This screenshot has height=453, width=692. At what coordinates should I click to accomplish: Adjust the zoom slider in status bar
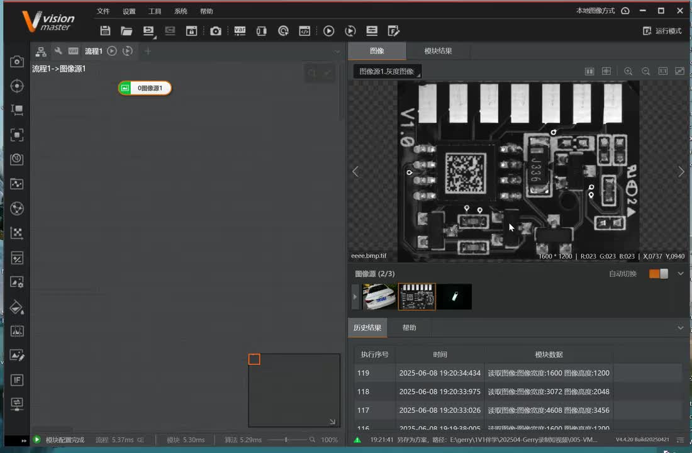[x=287, y=440]
